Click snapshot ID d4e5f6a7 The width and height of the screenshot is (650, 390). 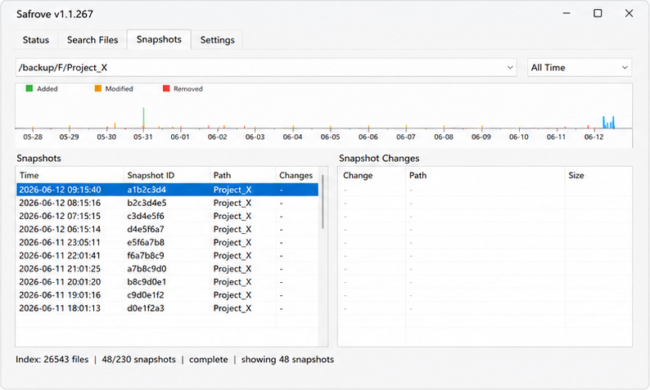(146, 230)
